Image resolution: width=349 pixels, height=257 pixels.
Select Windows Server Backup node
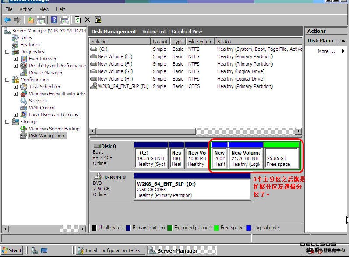point(54,129)
